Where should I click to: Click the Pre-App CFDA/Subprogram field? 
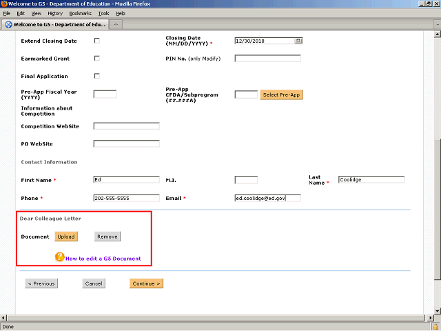click(x=246, y=94)
